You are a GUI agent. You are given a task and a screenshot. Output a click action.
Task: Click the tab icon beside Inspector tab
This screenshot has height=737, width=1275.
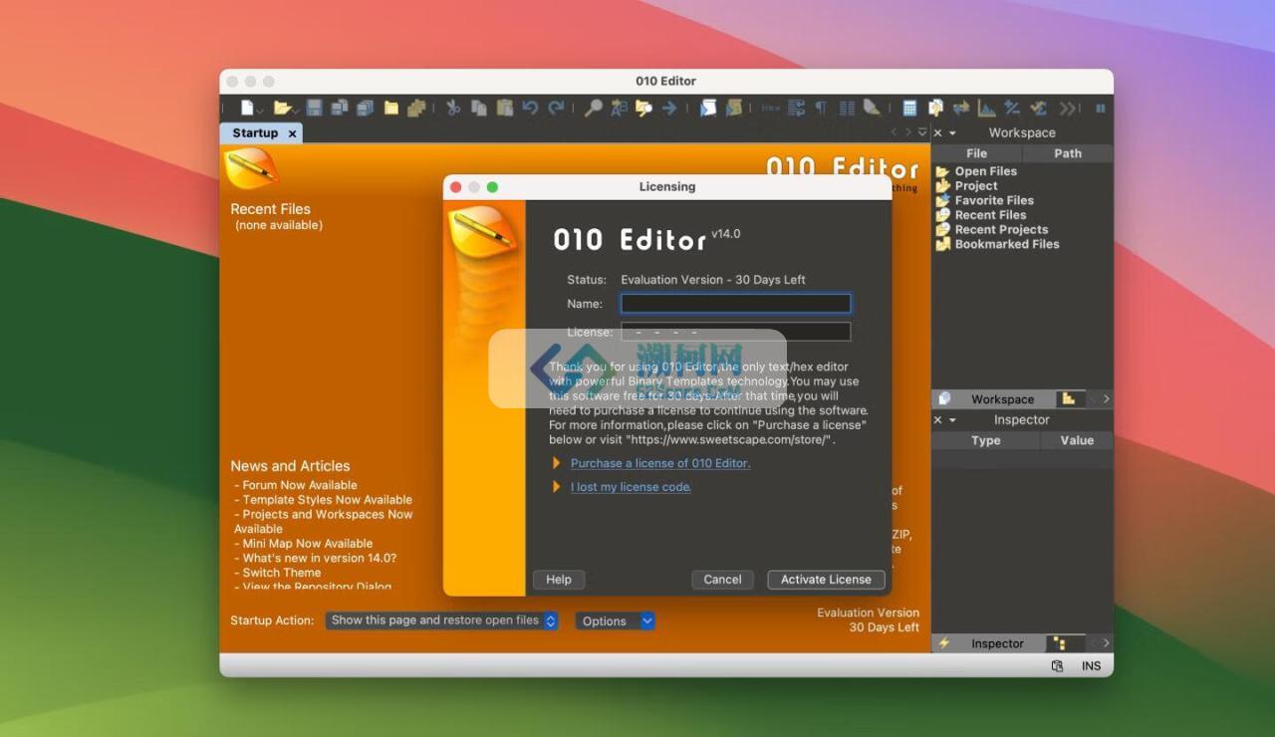click(1060, 643)
